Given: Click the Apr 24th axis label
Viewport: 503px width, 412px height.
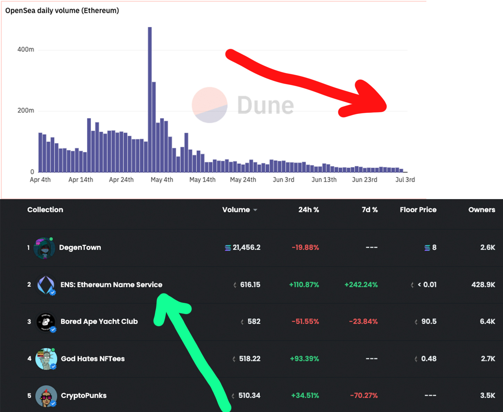Looking at the screenshot, I should click(121, 180).
